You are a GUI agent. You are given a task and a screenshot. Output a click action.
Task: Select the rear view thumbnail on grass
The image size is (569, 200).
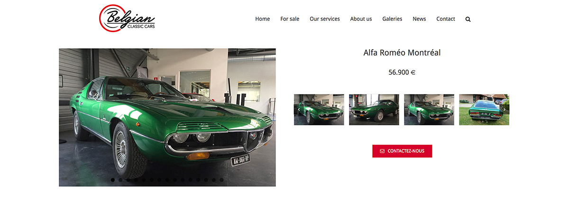[484, 109]
